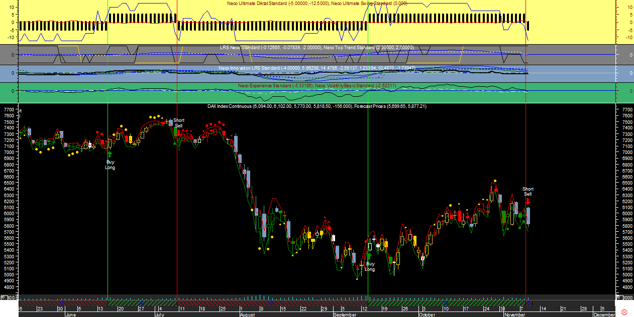Click the red Short Sell arrow in November
634x317 pixels.
(528, 201)
